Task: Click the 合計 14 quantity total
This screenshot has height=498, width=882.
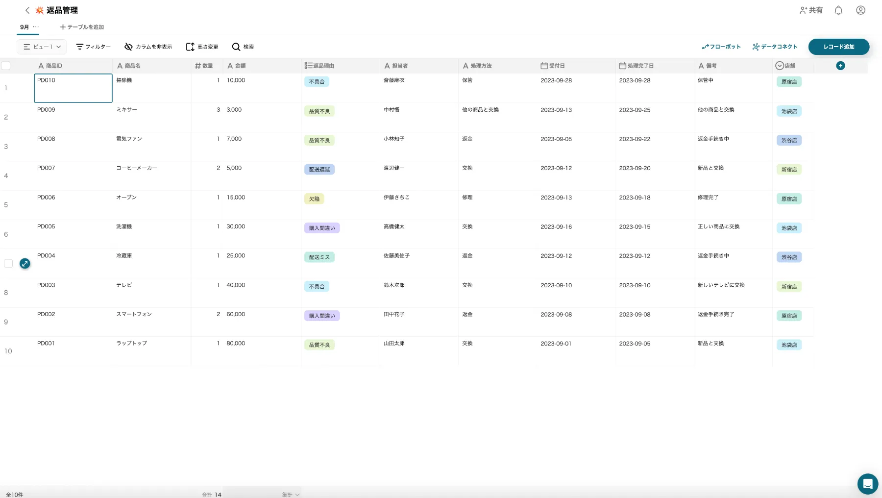Action: coord(212,495)
